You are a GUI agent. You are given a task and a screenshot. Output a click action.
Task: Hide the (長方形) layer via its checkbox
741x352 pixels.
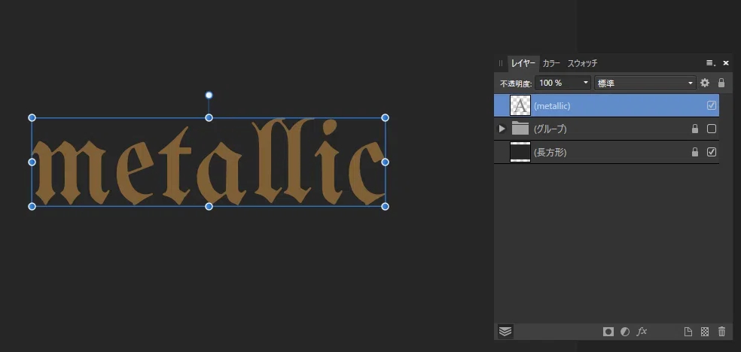711,152
